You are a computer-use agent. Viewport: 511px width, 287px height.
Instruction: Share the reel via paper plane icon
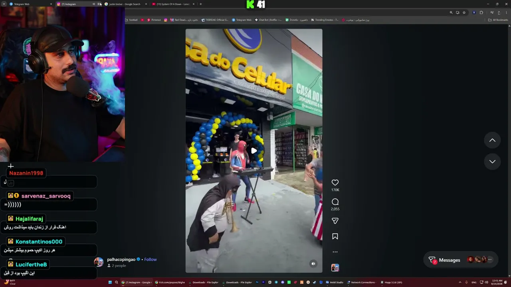pyautogui.click(x=335, y=221)
